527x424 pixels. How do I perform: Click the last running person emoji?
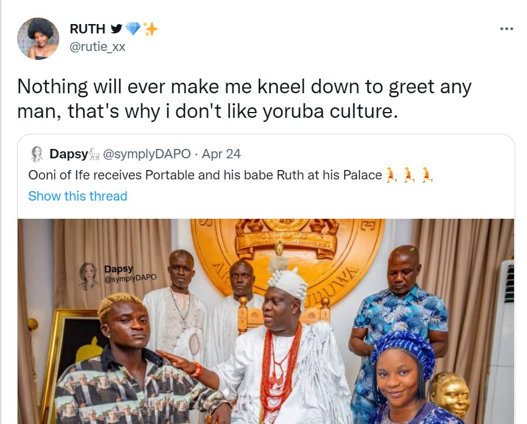[427, 175]
